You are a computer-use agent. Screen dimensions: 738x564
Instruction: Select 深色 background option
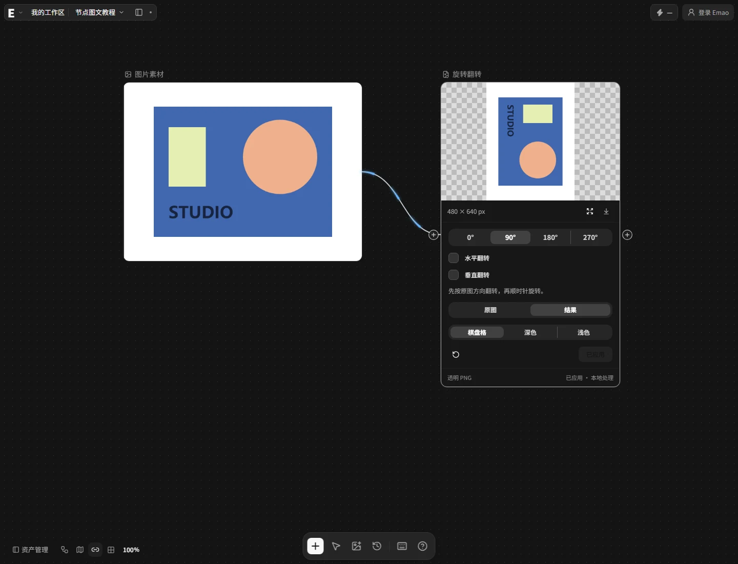(530, 332)
